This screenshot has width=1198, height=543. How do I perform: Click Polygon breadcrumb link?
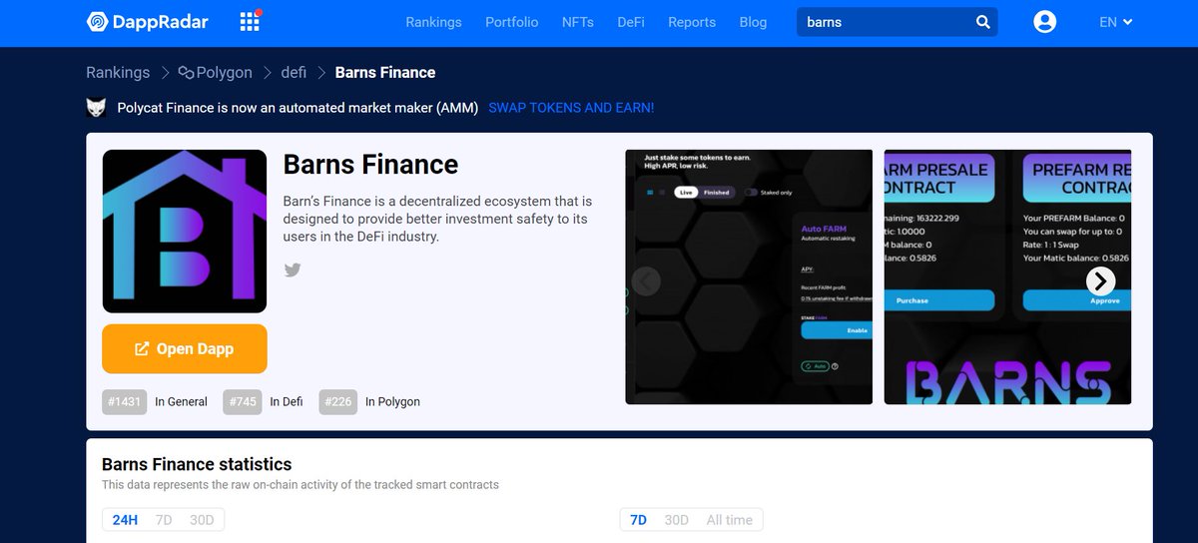tap(215, 72)
